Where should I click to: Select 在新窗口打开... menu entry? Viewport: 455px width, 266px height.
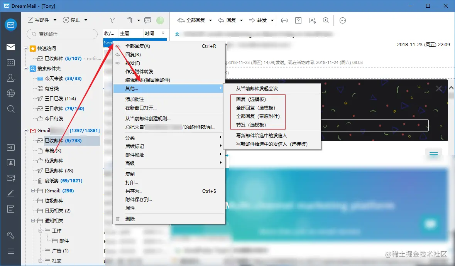(169, 108)
